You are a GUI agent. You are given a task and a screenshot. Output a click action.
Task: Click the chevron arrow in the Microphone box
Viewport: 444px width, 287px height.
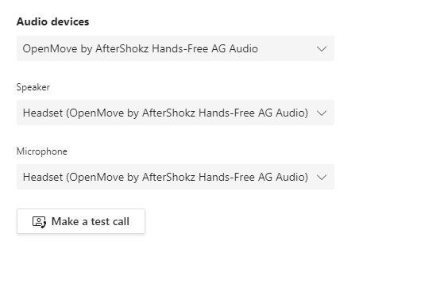coord(322,178)
